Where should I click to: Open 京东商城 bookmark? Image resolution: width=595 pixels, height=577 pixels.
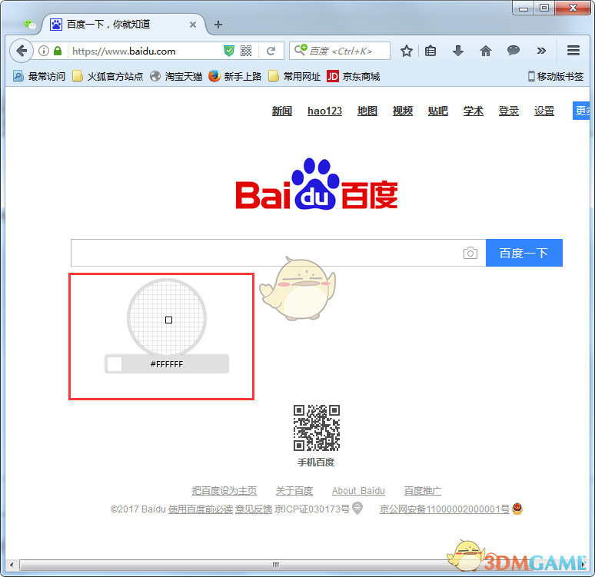354,77
